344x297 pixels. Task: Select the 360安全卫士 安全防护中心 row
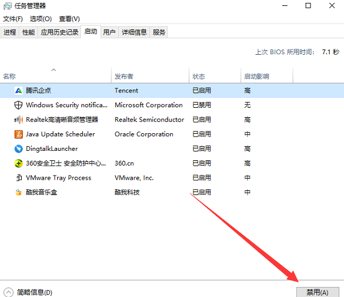[172, 163]
